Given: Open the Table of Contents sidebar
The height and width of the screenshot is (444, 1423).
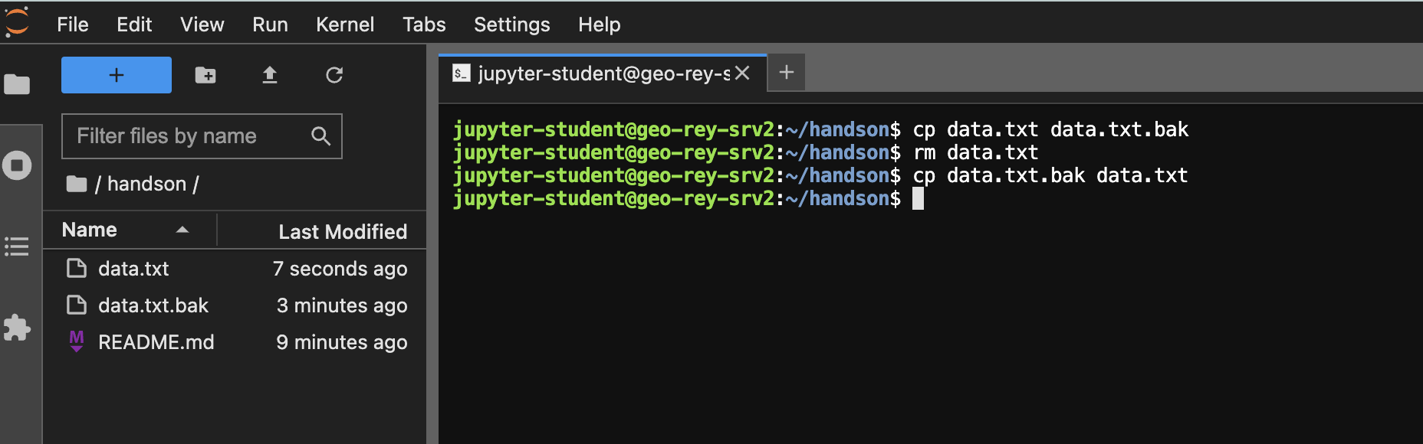Looking at the screenshot, I should tap(17, 246).
